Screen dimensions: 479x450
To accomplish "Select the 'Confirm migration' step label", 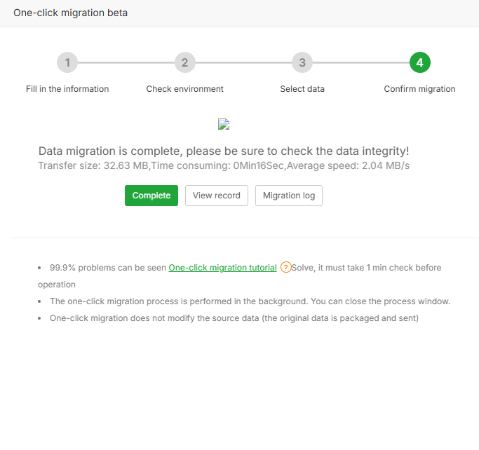I will [x=419, y=89].
